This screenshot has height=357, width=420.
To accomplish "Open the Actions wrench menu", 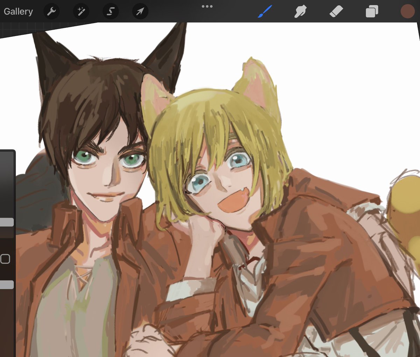I will tap(51, 12).
